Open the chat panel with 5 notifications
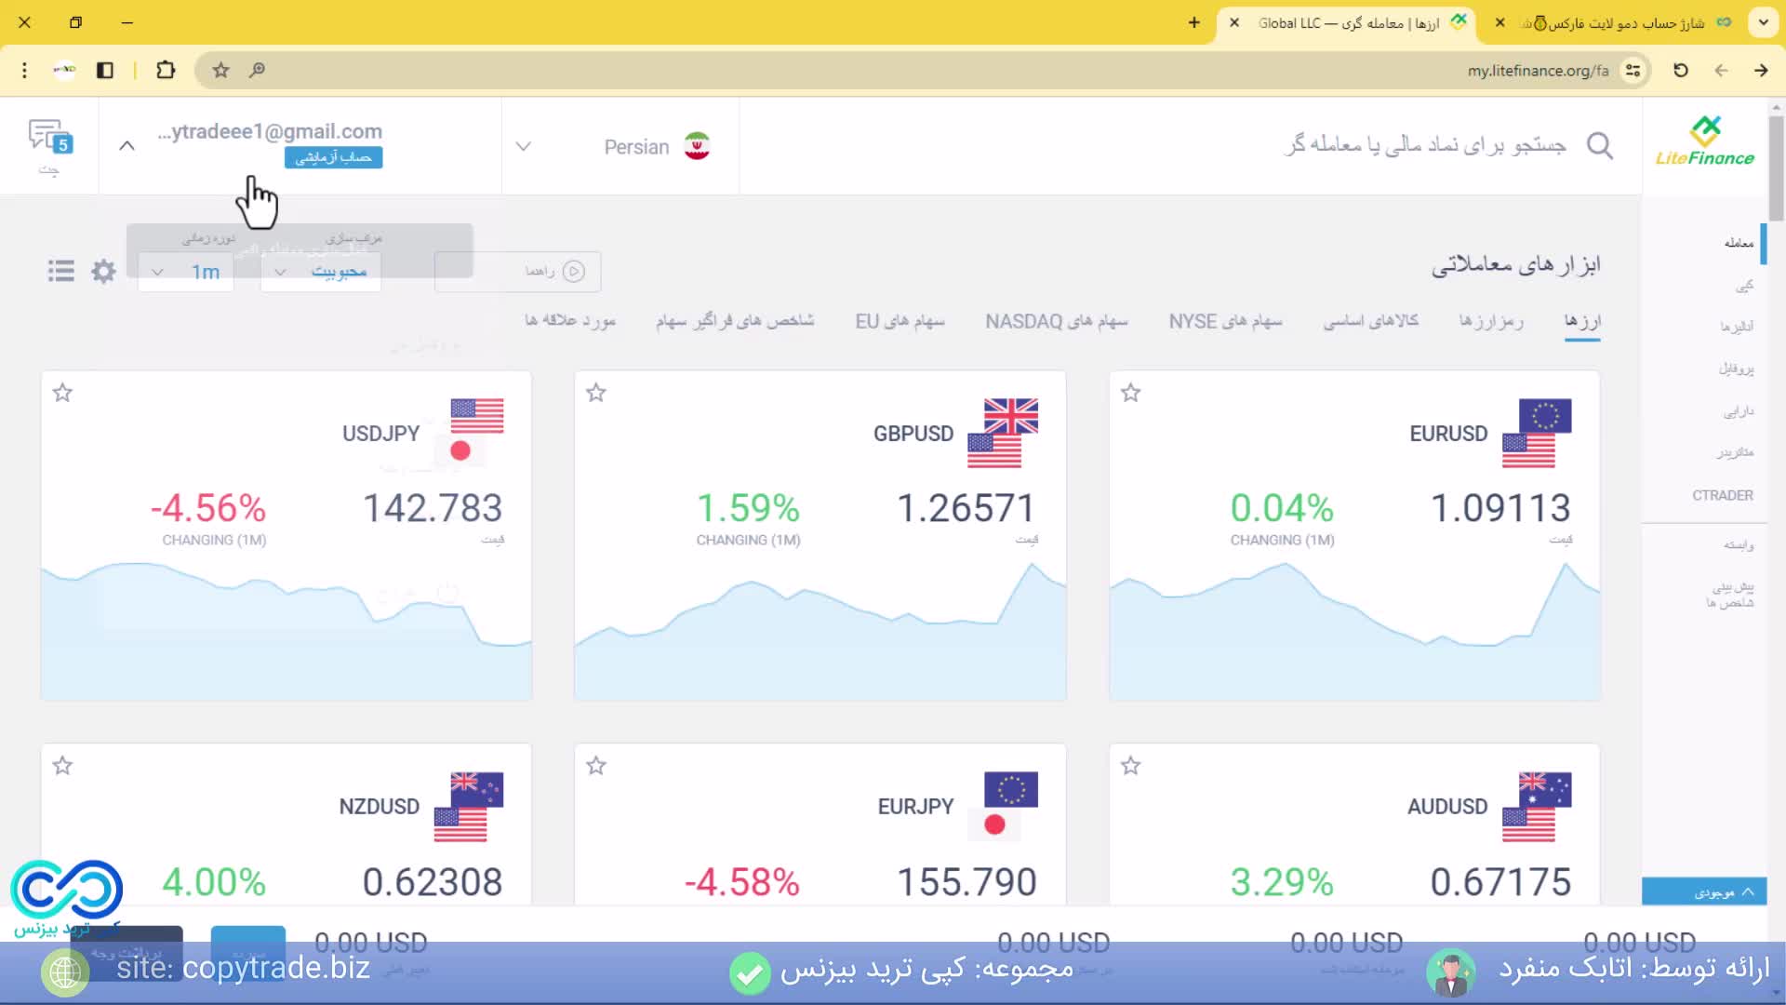 click(47, 140)
